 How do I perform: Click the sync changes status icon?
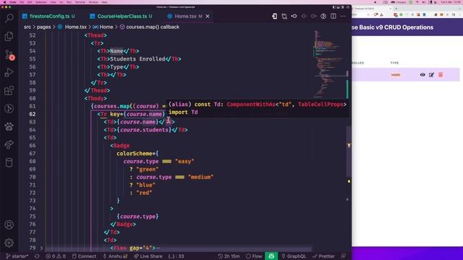(37, 256)
